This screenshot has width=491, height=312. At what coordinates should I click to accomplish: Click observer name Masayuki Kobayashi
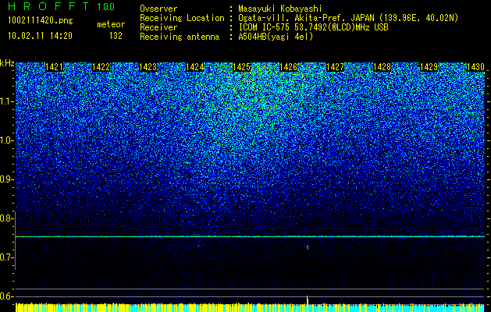(280, 9)
